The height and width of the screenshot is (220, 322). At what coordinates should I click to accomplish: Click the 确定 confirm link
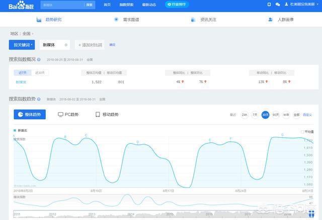pyautogui.click(x=112, y=45)
